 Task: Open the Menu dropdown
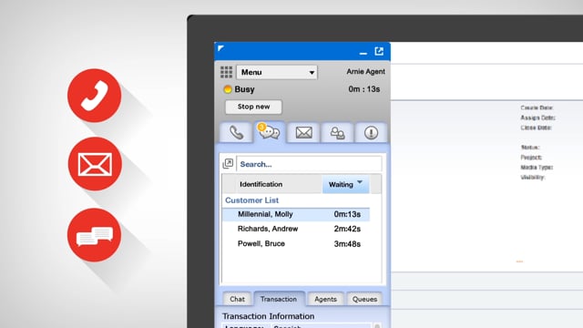point(277,72)
